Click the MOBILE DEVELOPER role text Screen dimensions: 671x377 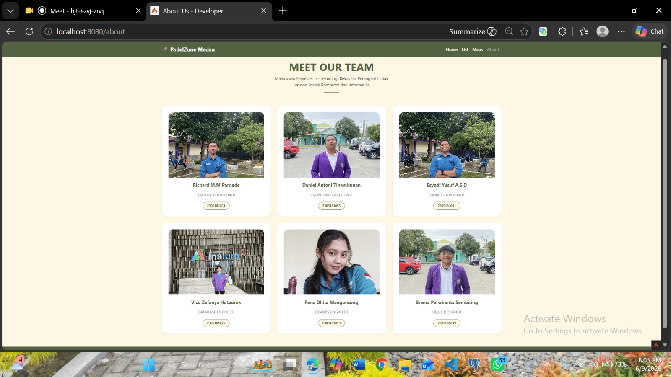point(447,195)
